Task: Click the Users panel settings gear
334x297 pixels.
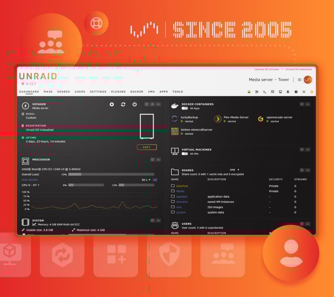Action: coord(302,224)
